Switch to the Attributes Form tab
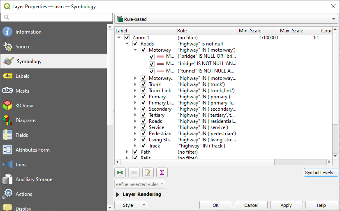The width and height of the screenshot is (340, 211). point(53,150)
